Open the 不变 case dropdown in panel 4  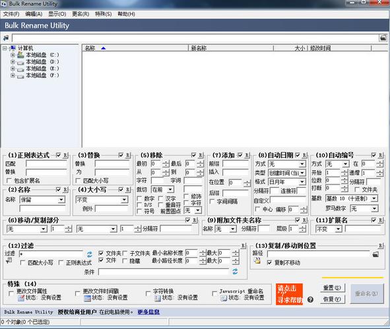click(102, 200)
